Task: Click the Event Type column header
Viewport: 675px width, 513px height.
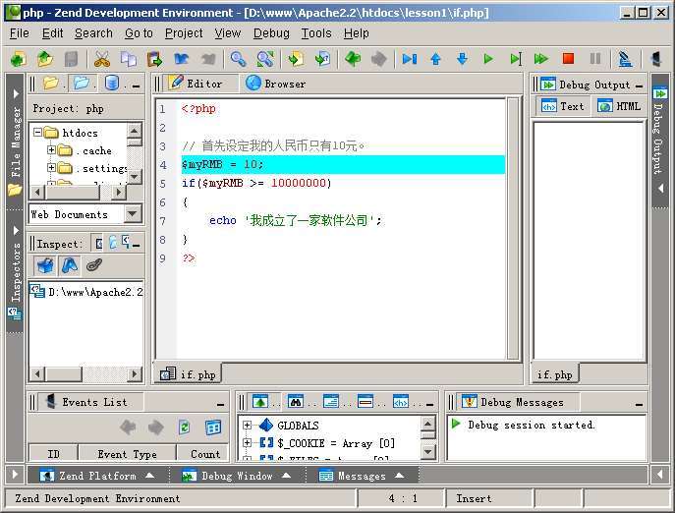Action: coord(127,454)
